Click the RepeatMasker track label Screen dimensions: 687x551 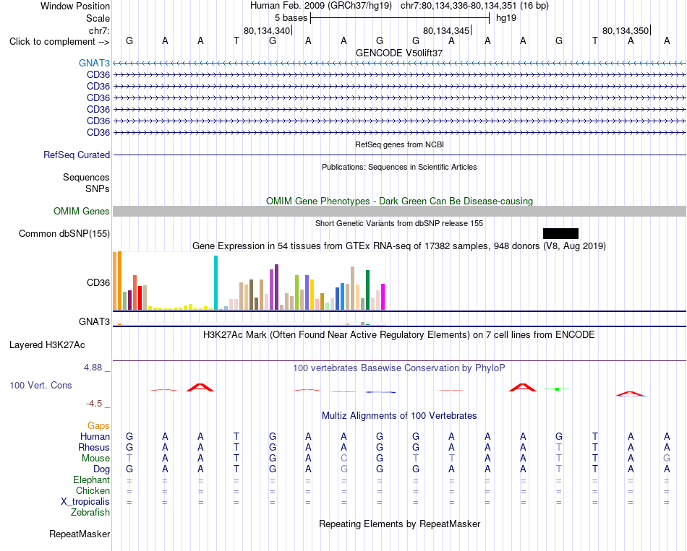click(x=80, y=534)
